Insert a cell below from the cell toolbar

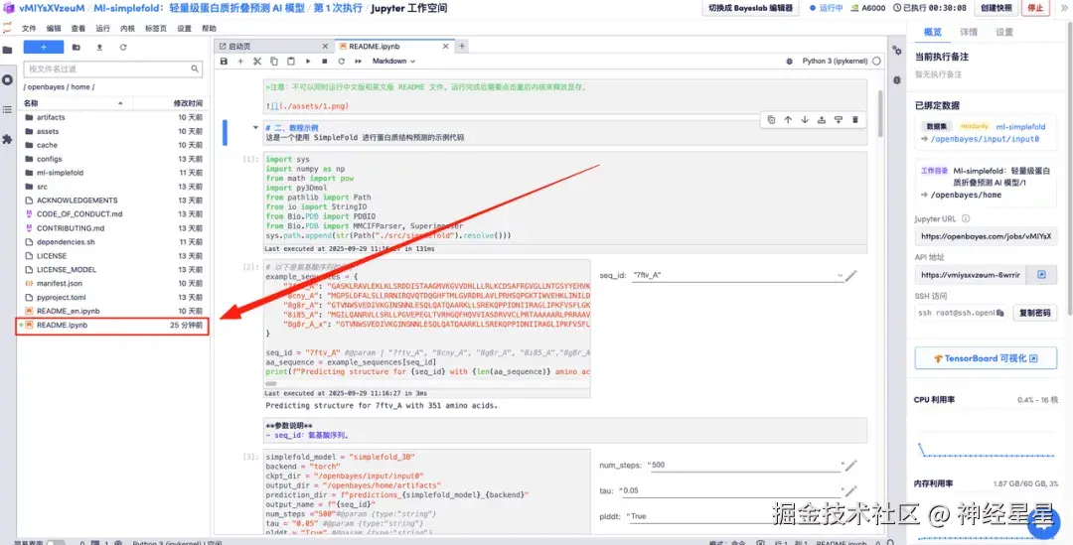839,120
